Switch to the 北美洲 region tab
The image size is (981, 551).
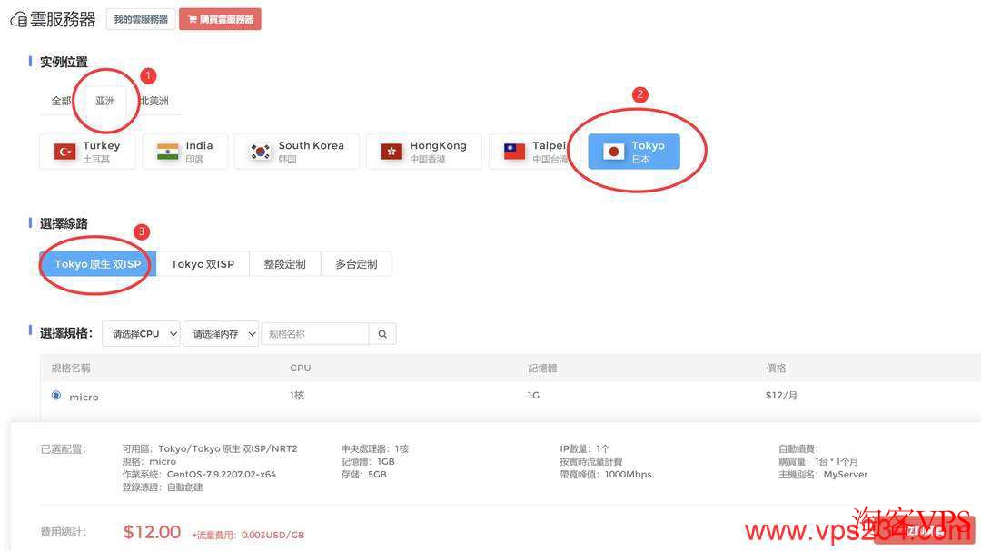point(154,100)
